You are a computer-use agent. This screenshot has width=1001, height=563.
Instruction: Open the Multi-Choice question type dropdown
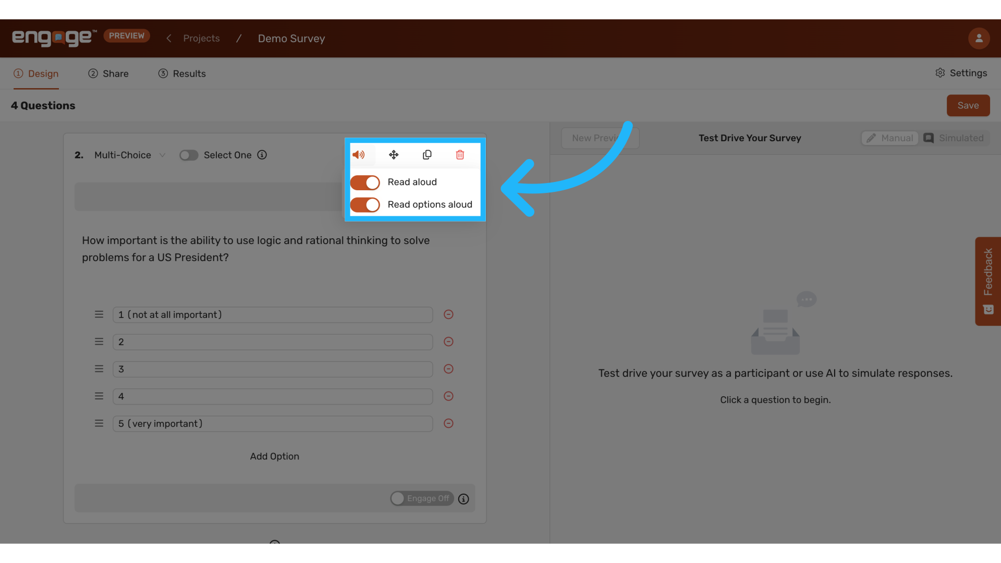tap(130, 155)
